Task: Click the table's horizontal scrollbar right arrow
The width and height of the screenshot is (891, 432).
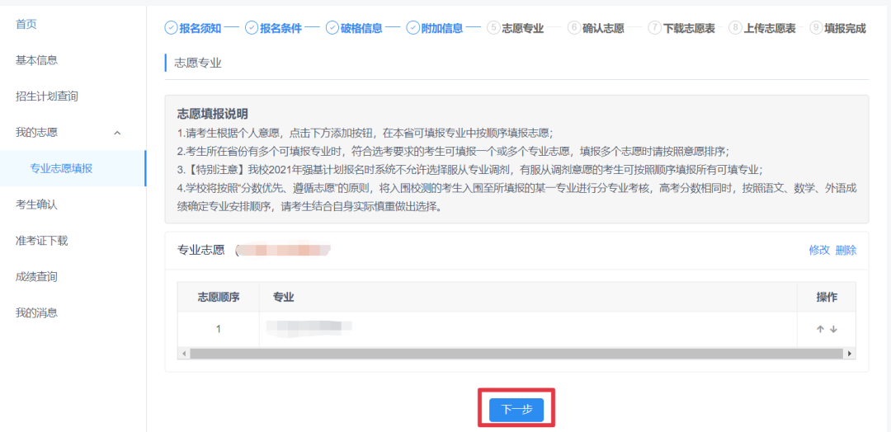Action: [x=850, y=353]
